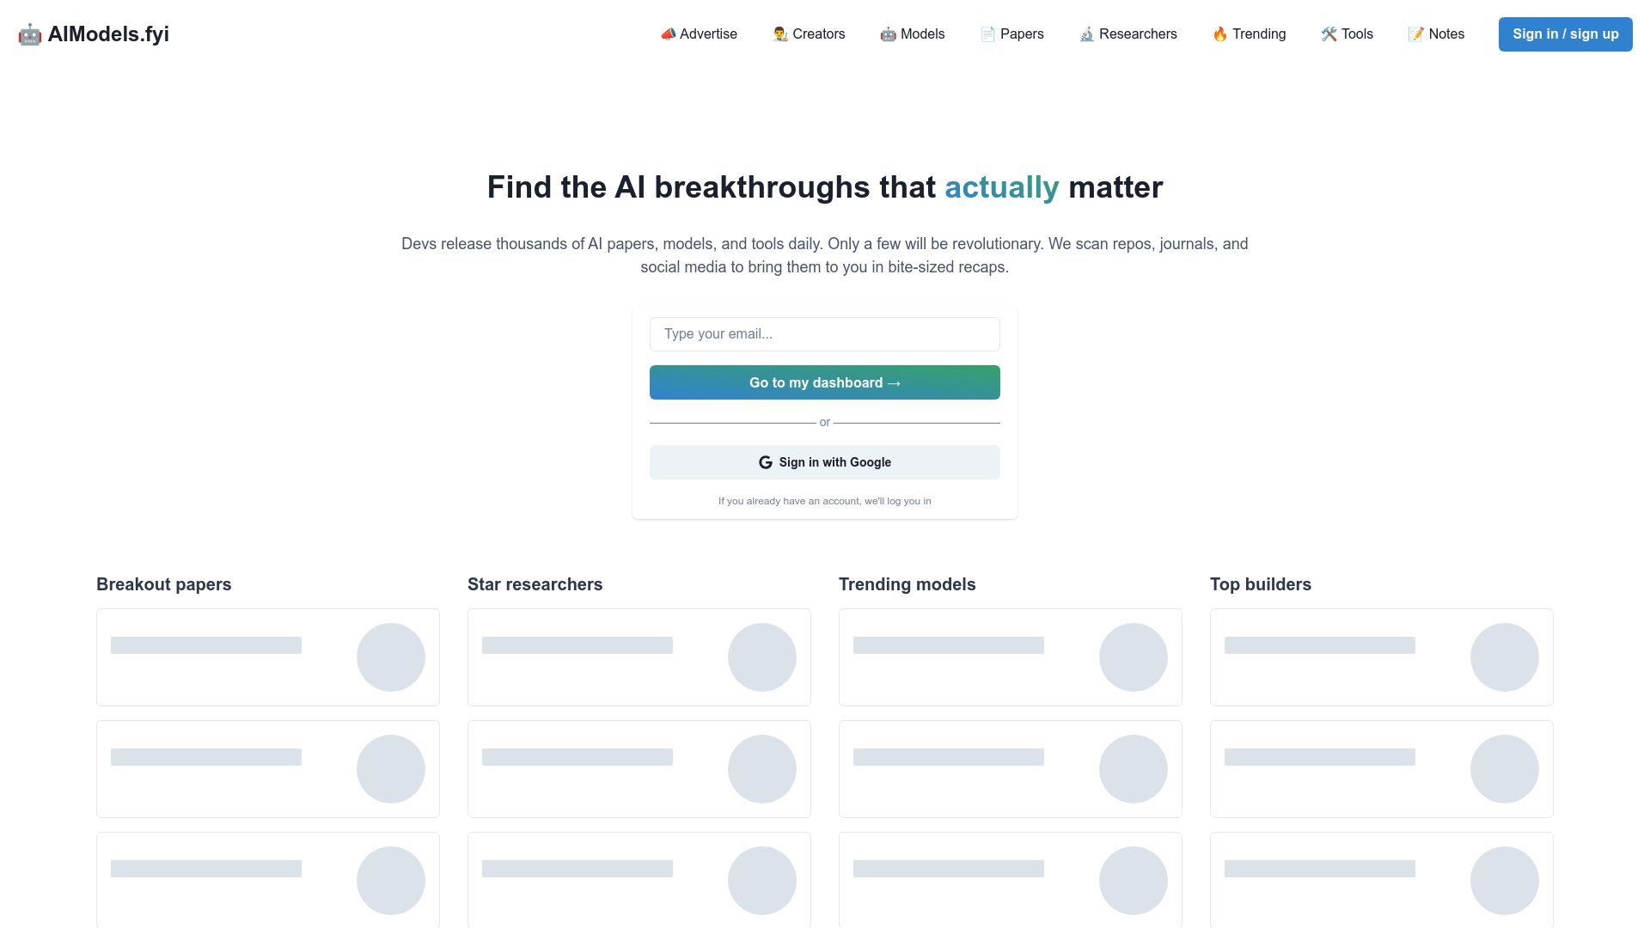This screenshot has height=928, width=1650.
Task: Click the first Trending models card
Action: tap(1010, 656)
